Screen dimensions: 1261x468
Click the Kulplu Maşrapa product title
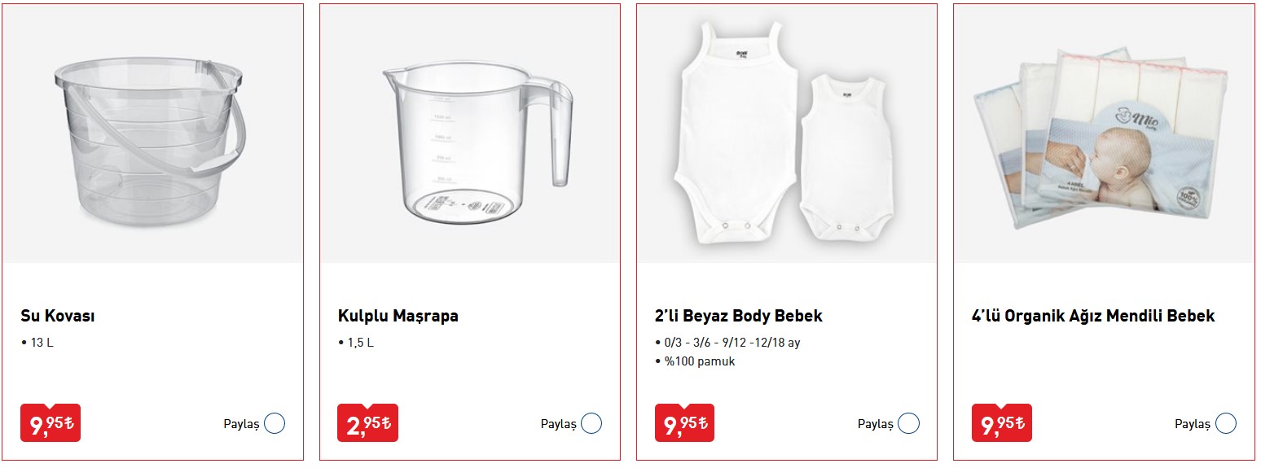pos(398,316)
